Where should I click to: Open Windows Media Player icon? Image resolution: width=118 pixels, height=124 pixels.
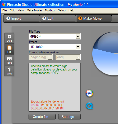click(89, 93)
